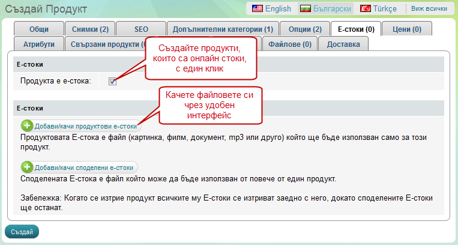Select the SEO tab

pyautogui.click(x=140, y=29)
